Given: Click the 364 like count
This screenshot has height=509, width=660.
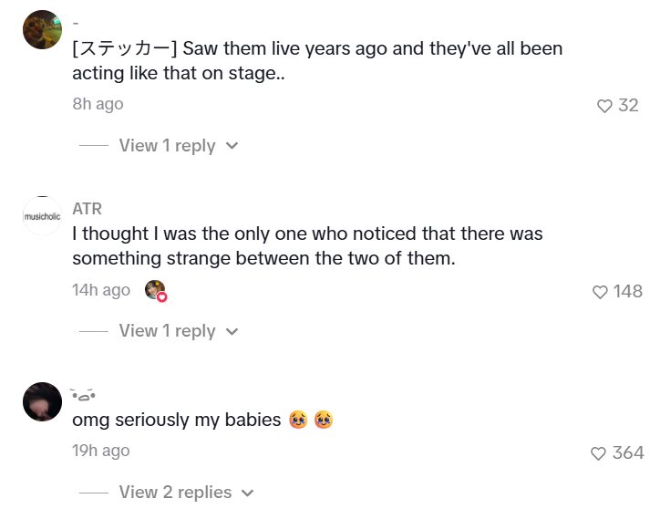Looking at the screenshot, I should 628,453.
